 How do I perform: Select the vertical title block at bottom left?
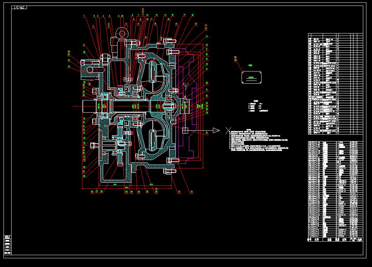(x=8, y=245)
